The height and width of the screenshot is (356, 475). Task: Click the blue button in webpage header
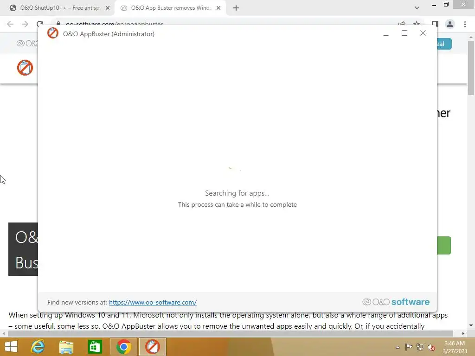pos(444,44)
